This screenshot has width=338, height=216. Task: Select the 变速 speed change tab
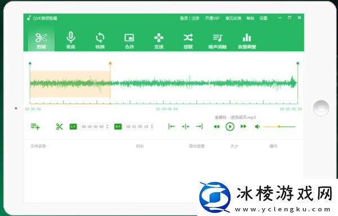(x=159, y=41)
